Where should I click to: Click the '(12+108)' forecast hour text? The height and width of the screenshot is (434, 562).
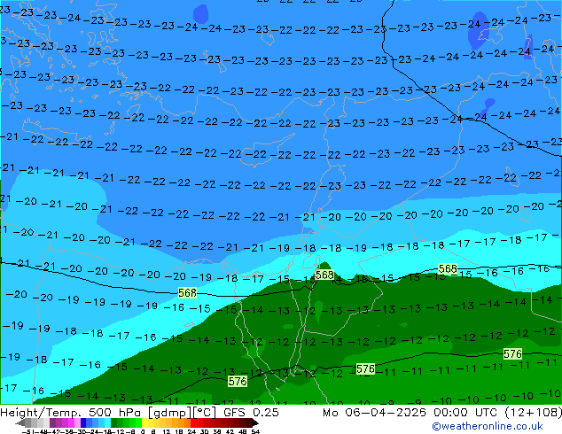[x=534, y=413]
